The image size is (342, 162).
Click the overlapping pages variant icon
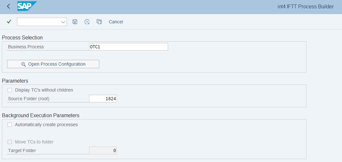tap(99, 22)
